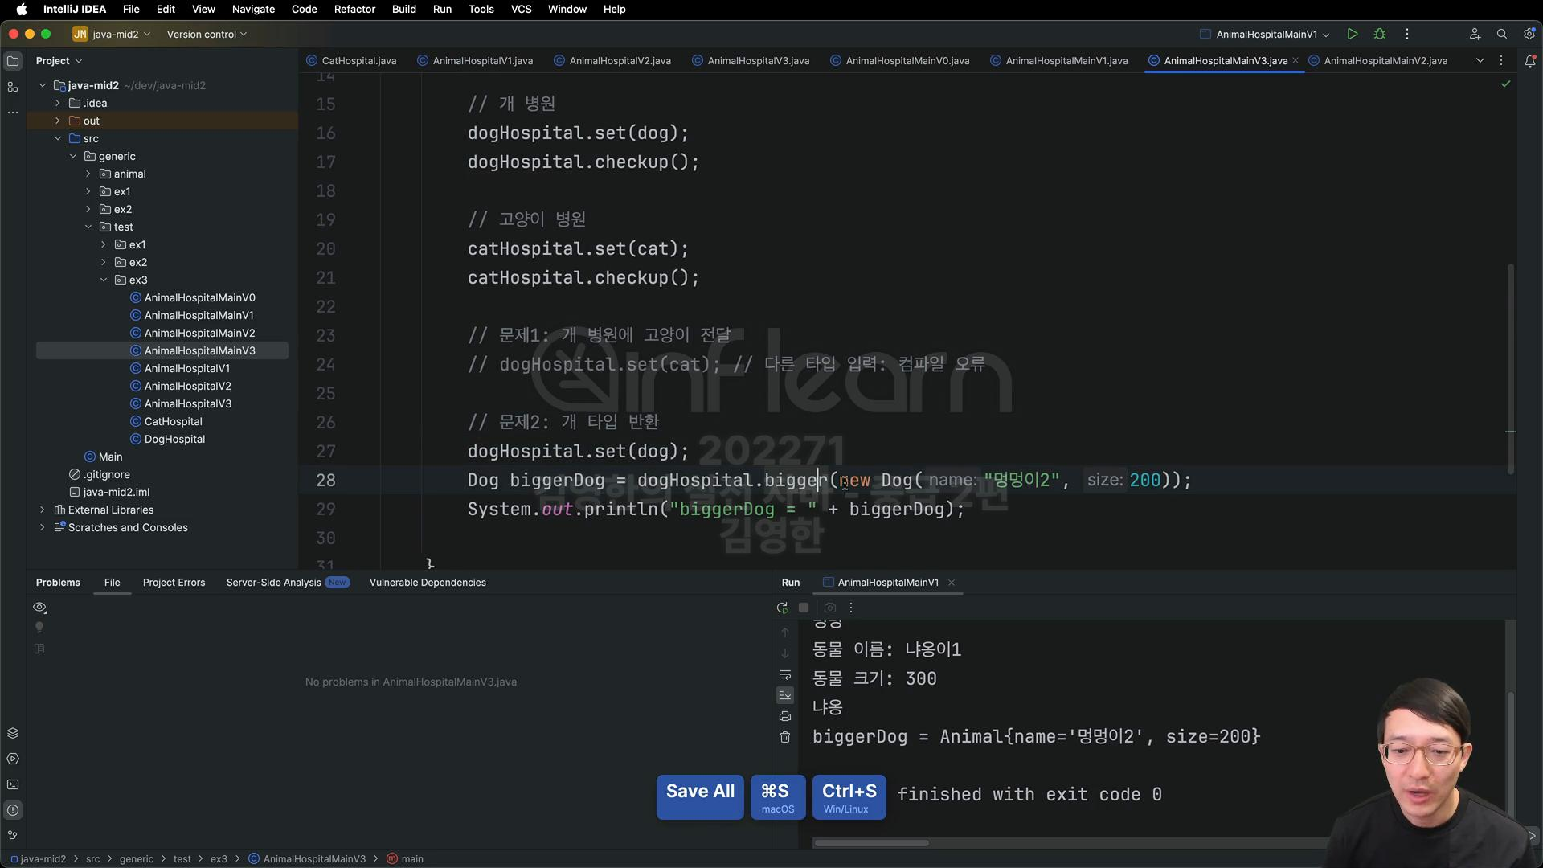This screenshot has height=868, width=1543.
Task: Toggle Project tool window folder icon
Action: [x=13, y=61]
